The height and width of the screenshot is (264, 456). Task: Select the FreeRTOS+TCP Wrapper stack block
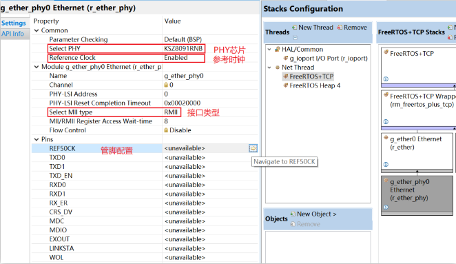coord(418,110)
